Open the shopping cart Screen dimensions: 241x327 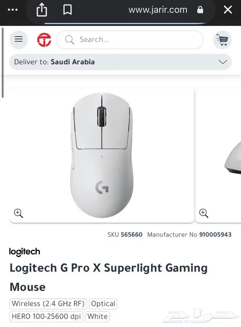[x=222, y=40]
